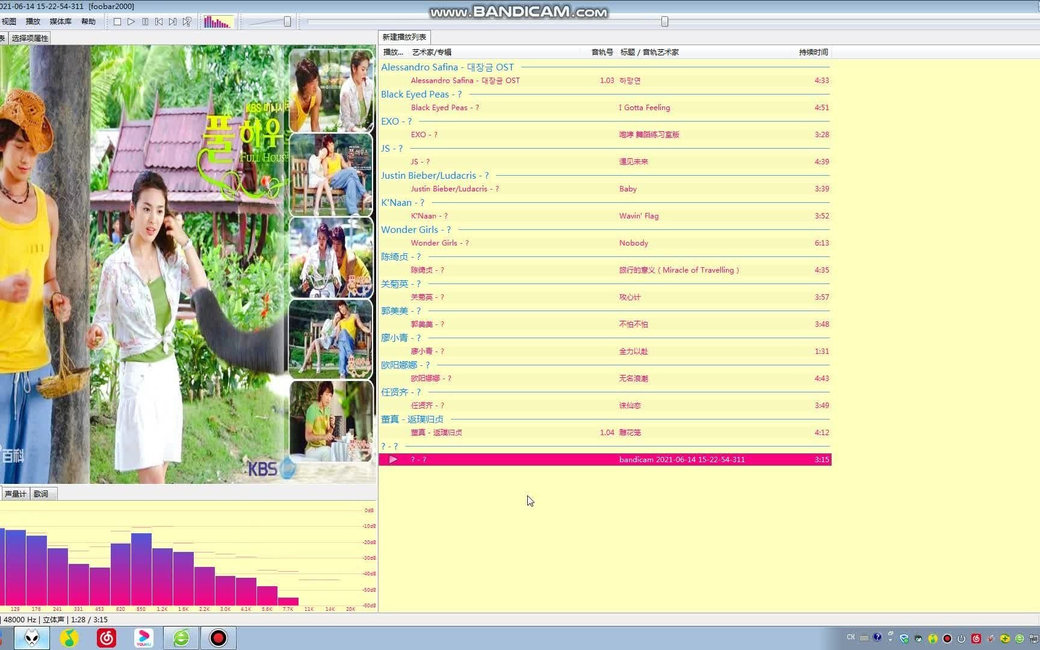Select the track 诛仙恋
1040x650 pixels.
point(605,406)
